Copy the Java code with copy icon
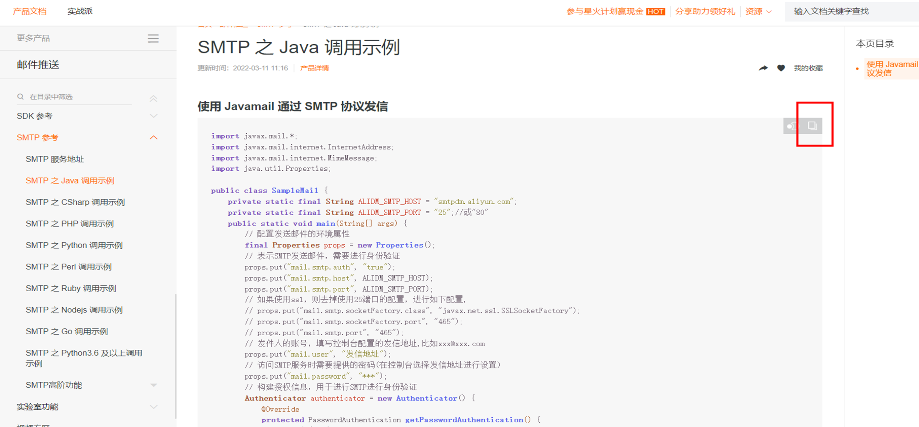The height and width of the screenshot is (427, 919). (x=812, y=126)
